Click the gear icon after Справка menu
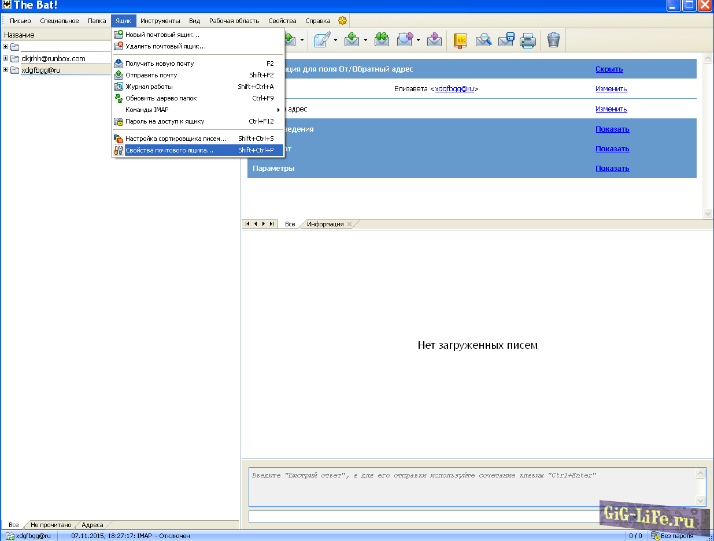The height and width of the screenshot is (541, 714). (x=342, y=21)
